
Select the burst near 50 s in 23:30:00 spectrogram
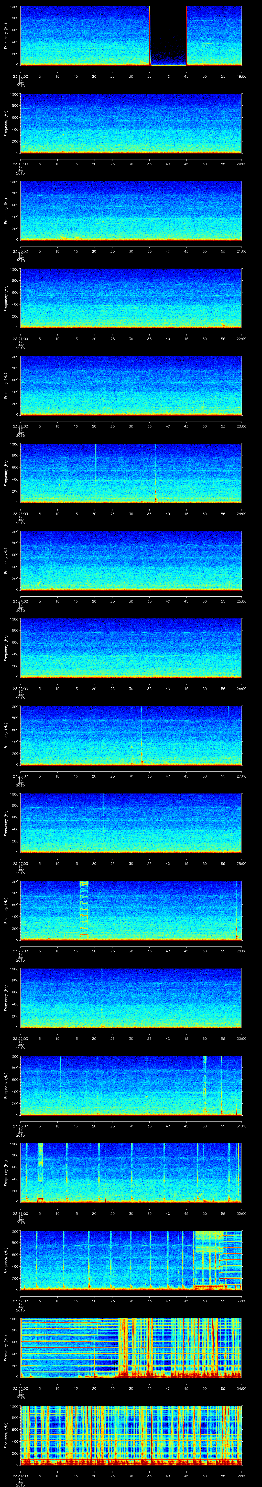[x=204, y=1085]
